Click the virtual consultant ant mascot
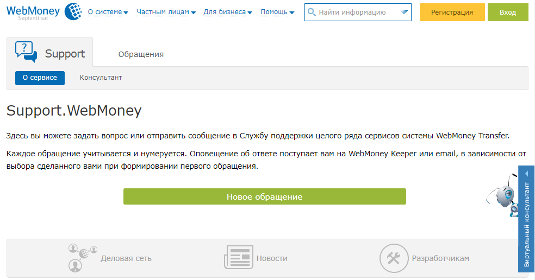The width and height of the screenshot is (535, 280). click(502, 196)
